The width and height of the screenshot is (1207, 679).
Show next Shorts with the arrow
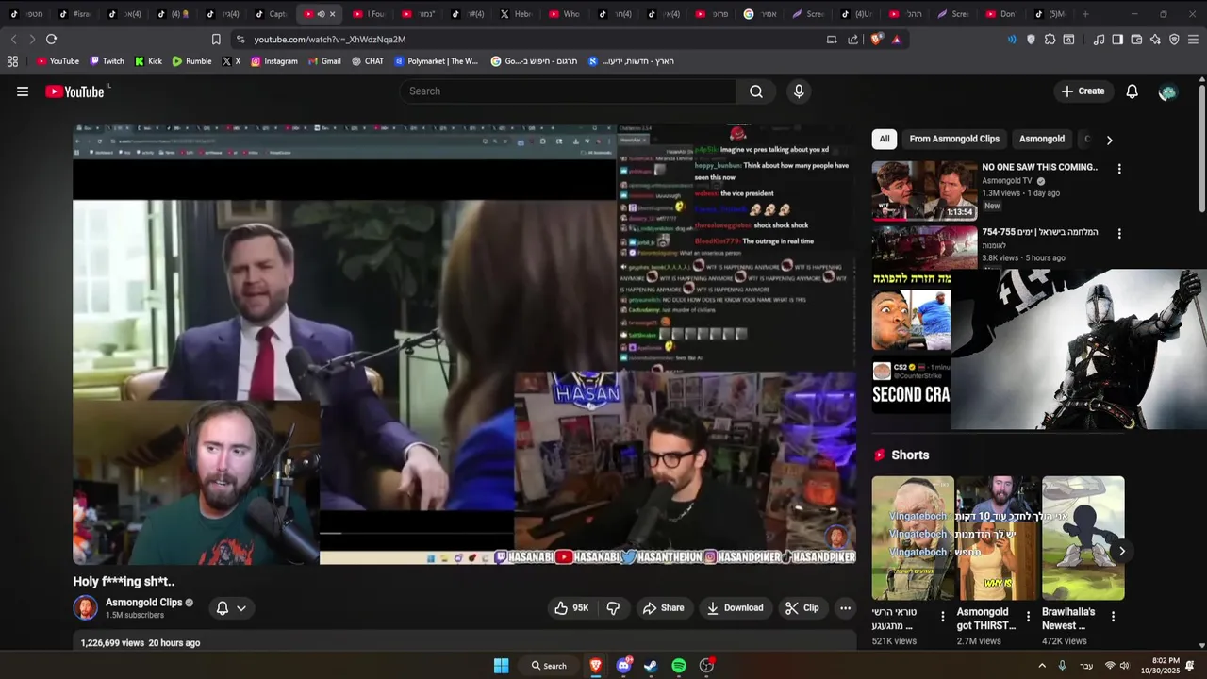pos(1122,551)
